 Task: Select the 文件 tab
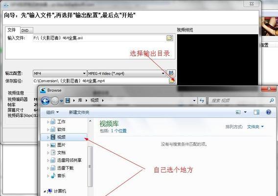pyautogui.click(x=12, y=30)
